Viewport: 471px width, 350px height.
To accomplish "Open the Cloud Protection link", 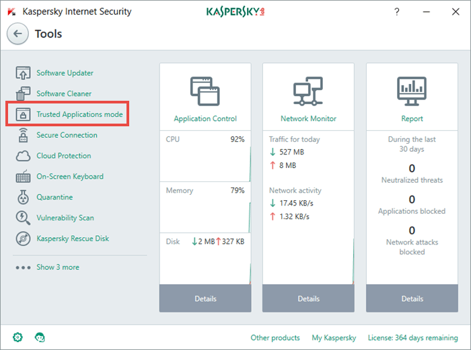I will tap(64, 156).
